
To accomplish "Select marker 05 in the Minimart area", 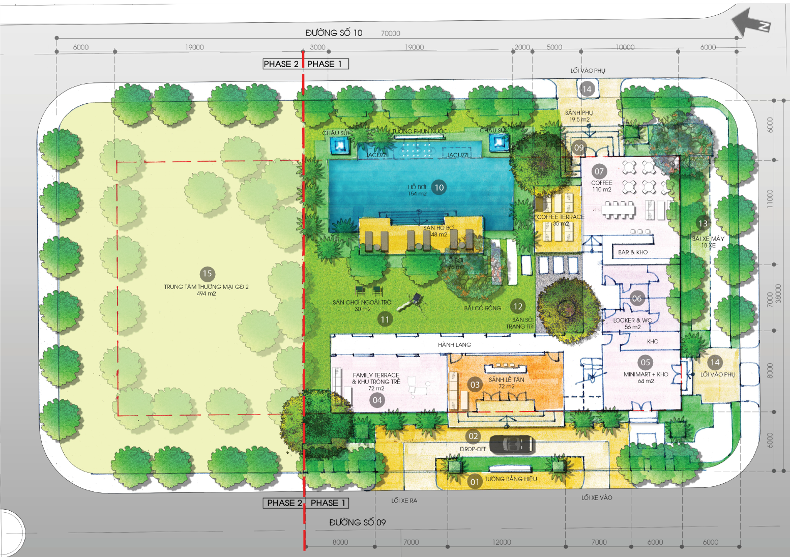I will point(645,362).
